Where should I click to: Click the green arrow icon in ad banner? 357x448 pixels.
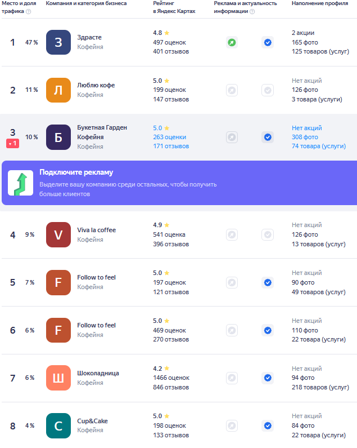click(20, 183)
